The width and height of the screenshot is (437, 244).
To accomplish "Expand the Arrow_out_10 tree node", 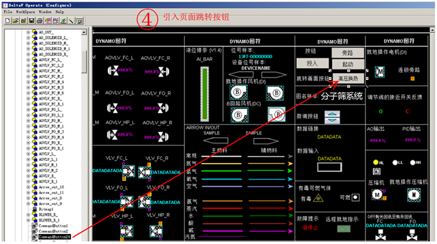I will [x=28, y=187].
